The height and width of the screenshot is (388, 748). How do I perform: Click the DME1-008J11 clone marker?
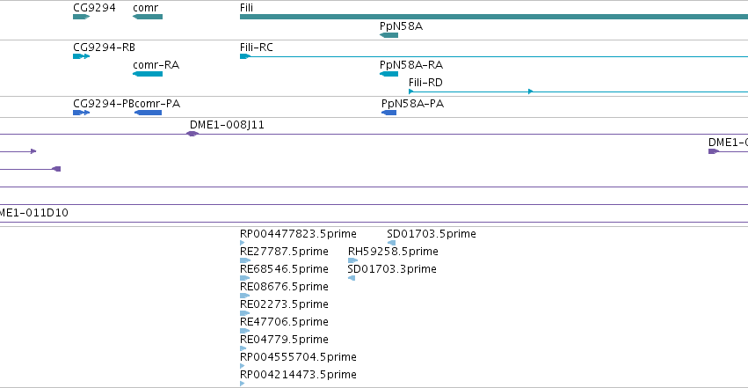click(x=192, y=134)
